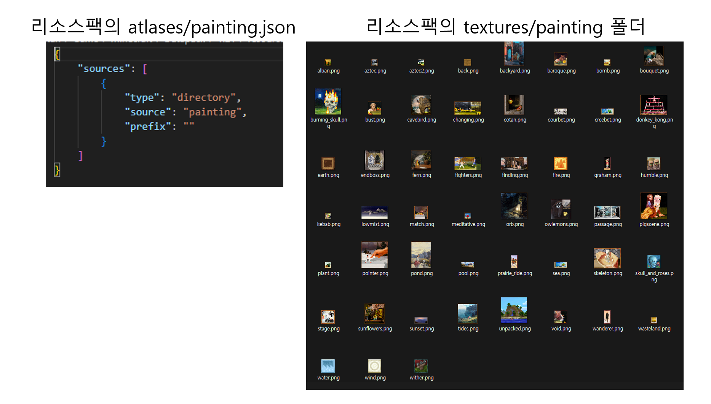Screen dimensions: 711x404
Task: Click the water.png thumbnail
Action: coord(328,366)
